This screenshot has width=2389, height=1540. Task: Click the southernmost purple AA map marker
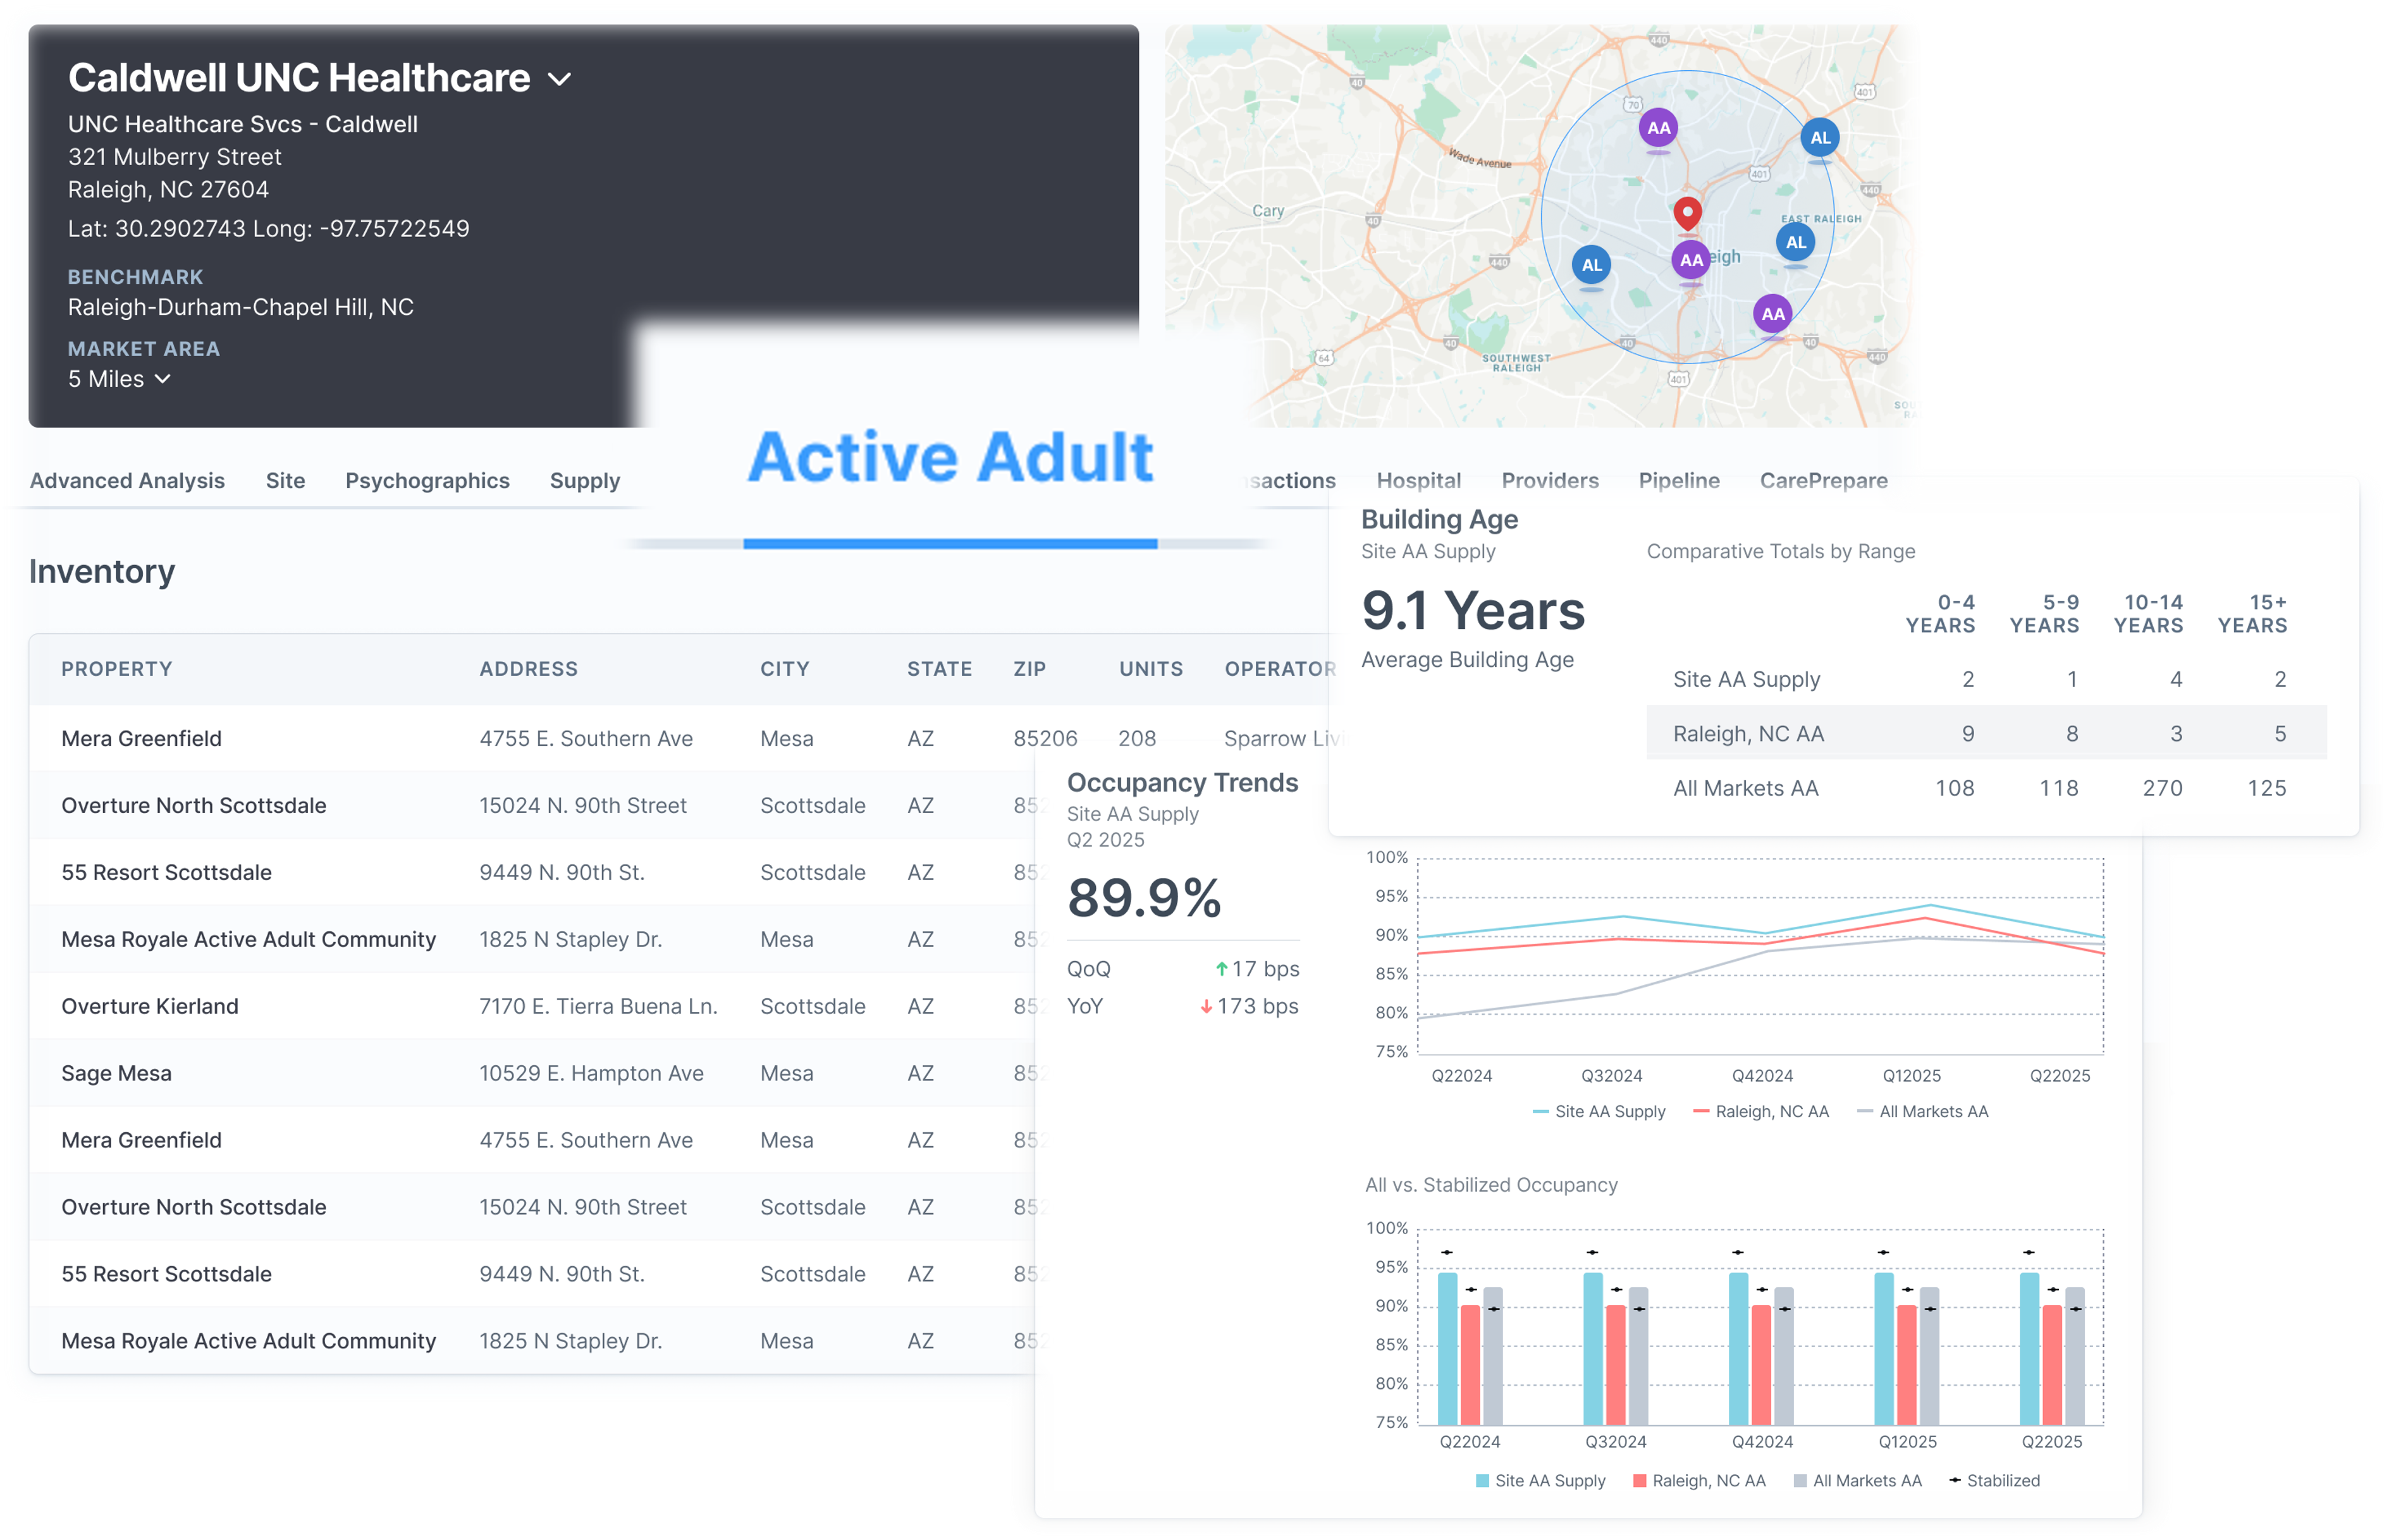tap(1772, 314)
